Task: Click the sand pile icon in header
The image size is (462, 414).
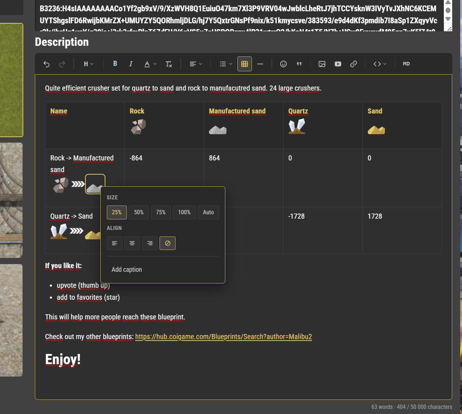Action: coord(376,130)
